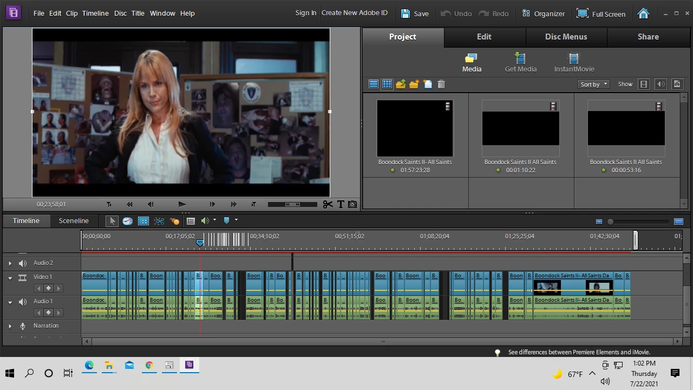Toggle Show video filter in media panel

click(644, 84)
